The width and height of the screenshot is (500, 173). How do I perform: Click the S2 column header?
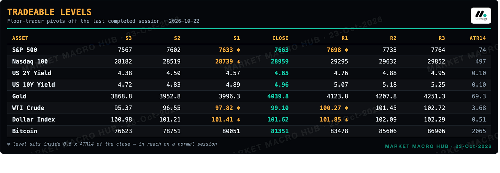click(x=177, y=38)
